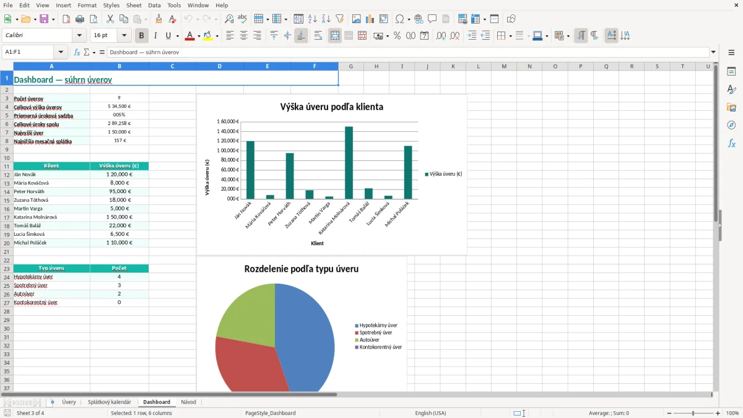This screenshot has width=743, height=418.
Task: Switch to the Návod sheet tab
Action: pyautogui.click(x=188, y=402)
